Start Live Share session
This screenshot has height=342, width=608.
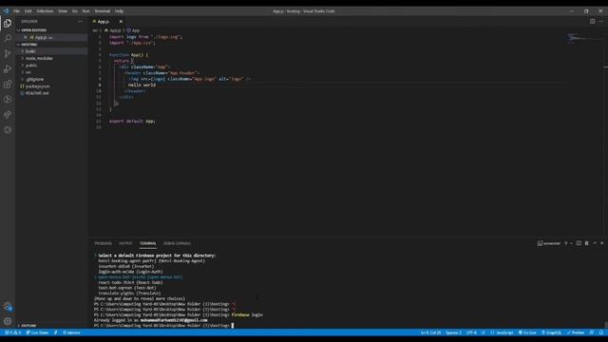click(x=37, y=332)
